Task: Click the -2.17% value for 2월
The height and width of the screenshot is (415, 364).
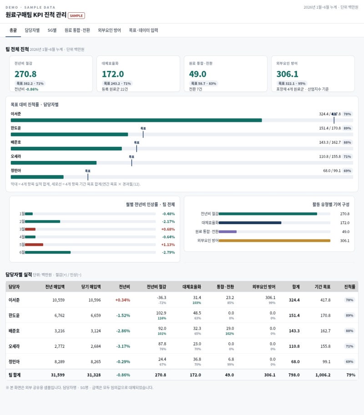Action: tap(168, 221)
